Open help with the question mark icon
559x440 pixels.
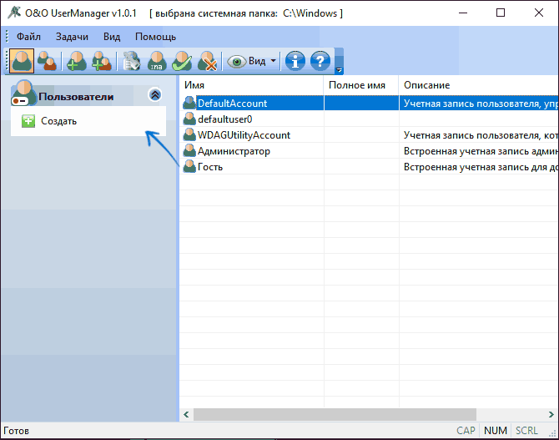(x=320, y=61)
